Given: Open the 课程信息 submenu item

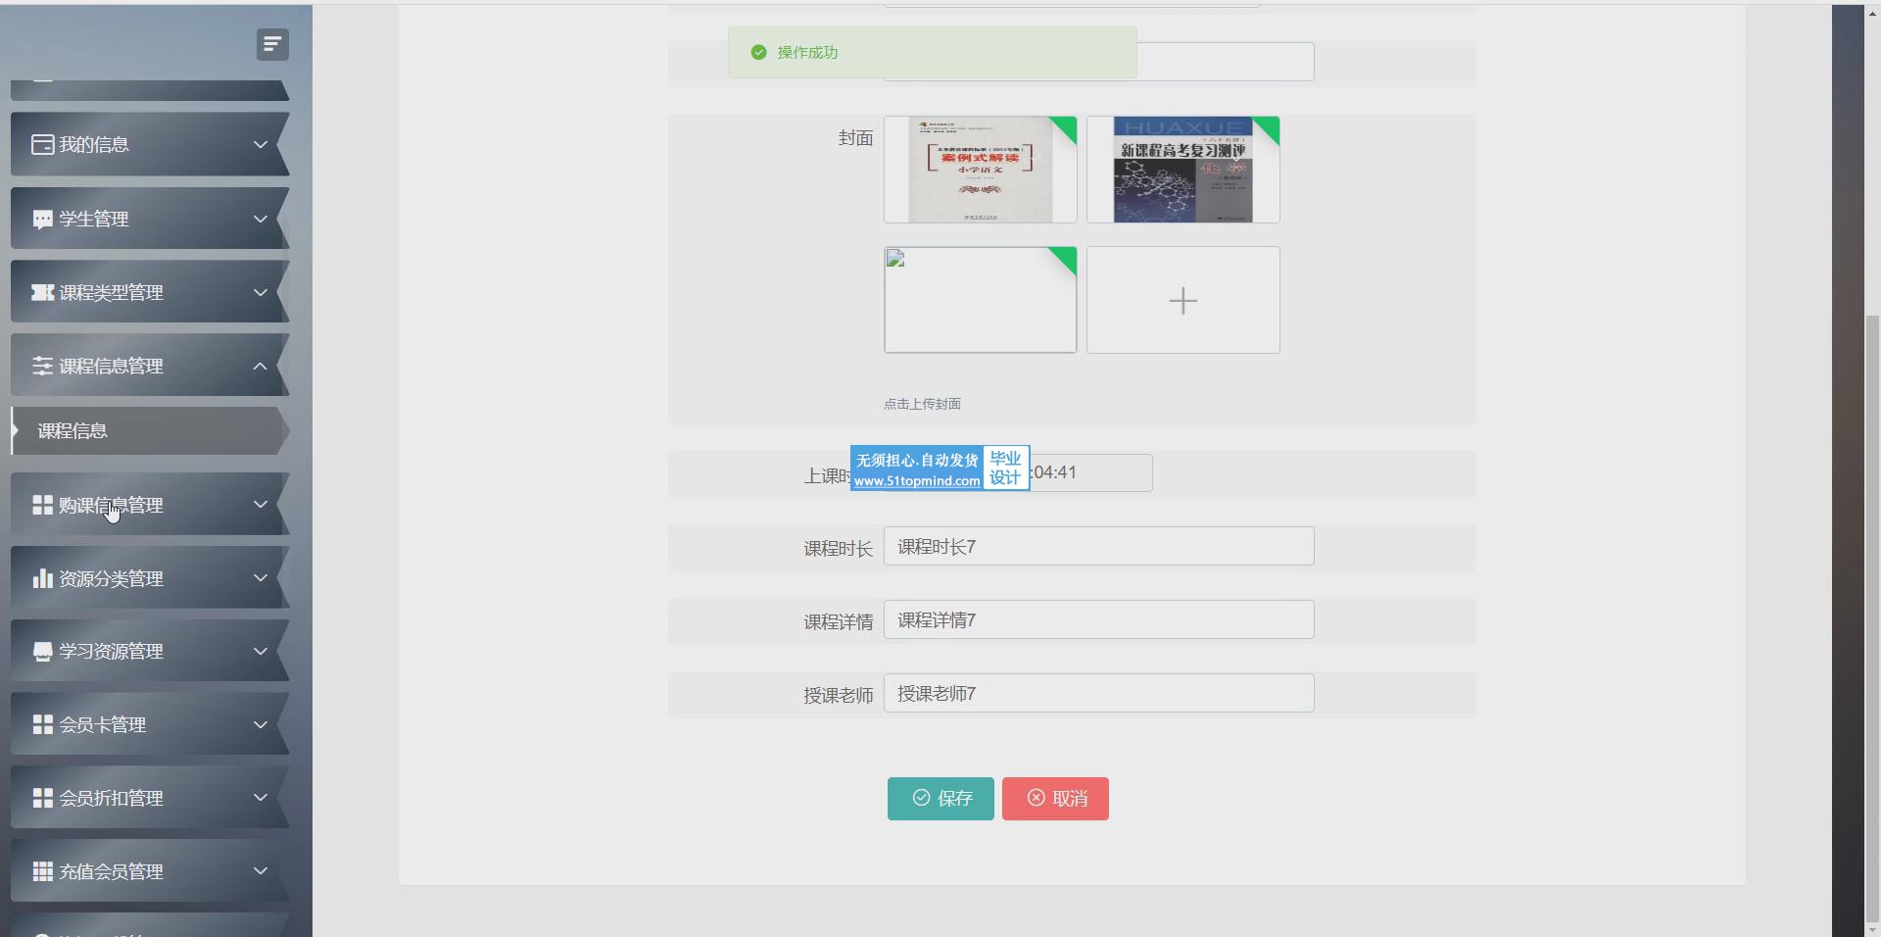Looking at the screenshot, I should coord(72,431).
